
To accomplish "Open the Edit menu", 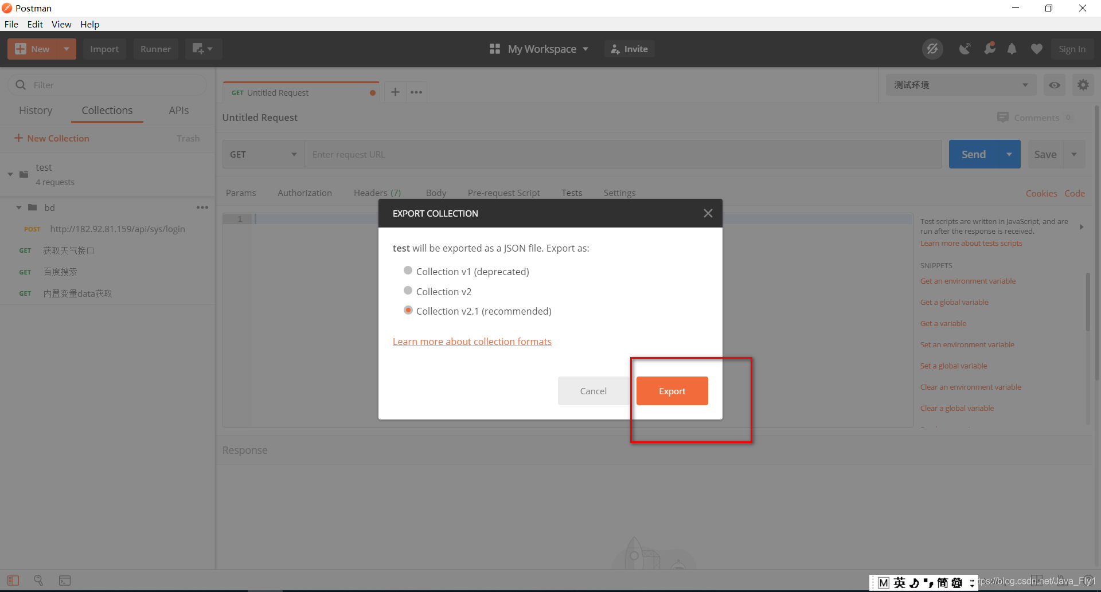I will point(35,24).
